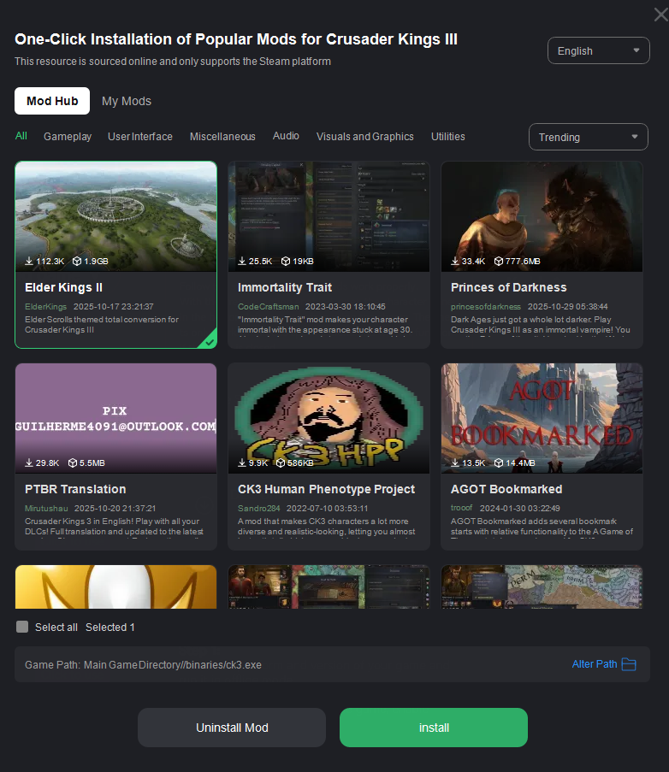Open author Mirutushau link
Image resolution: width=669 pixels, height=772 pixels.
pos(46,509)
